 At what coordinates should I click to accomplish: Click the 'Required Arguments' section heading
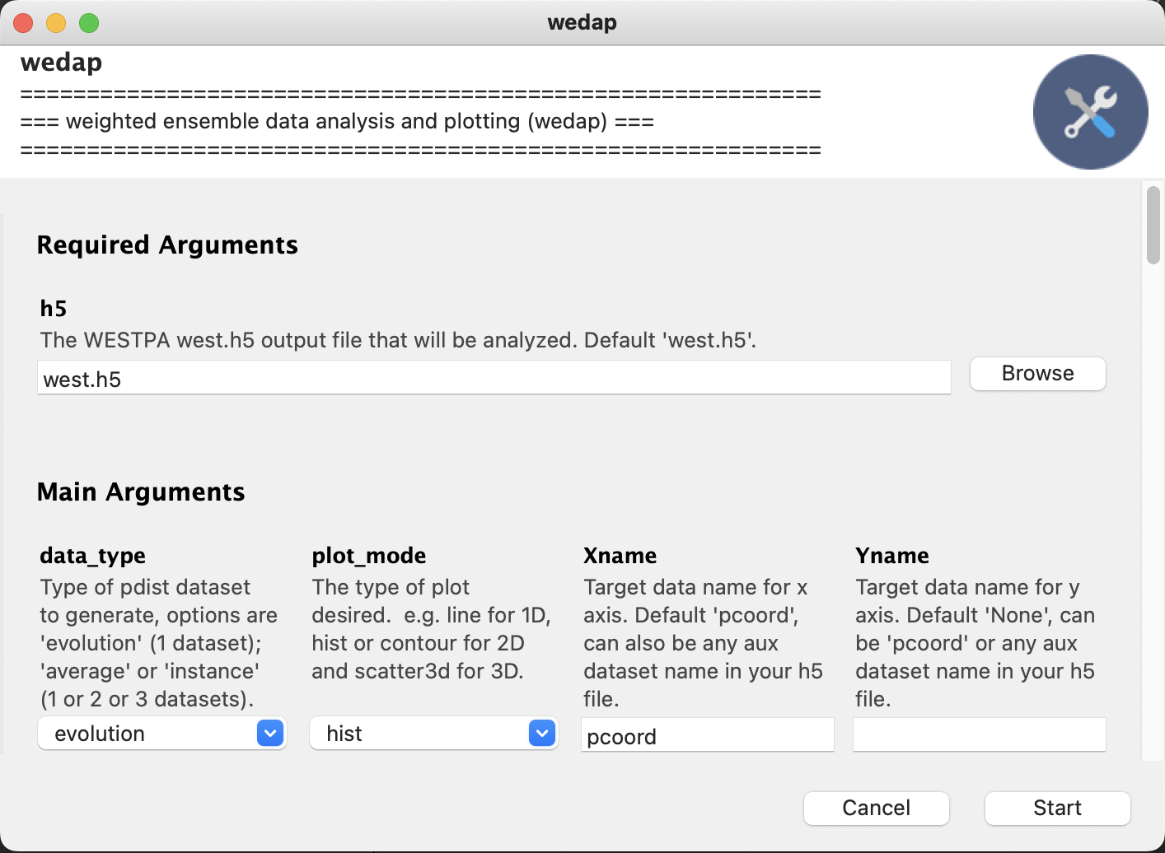(x=166, y=245)
